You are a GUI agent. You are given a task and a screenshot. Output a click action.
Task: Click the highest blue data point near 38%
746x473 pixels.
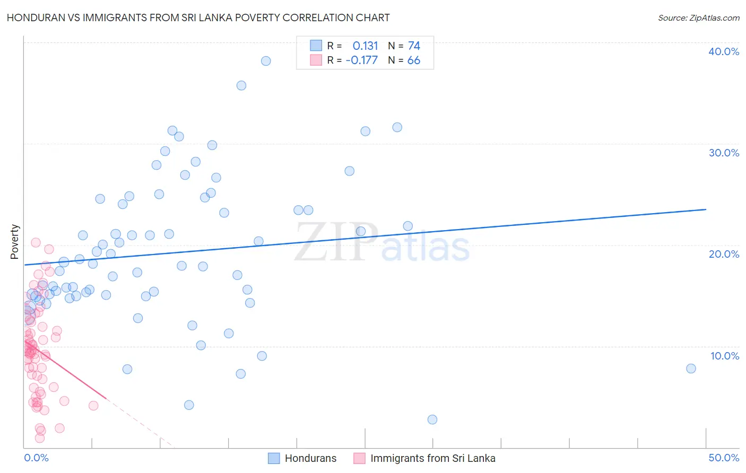point(266,61)
